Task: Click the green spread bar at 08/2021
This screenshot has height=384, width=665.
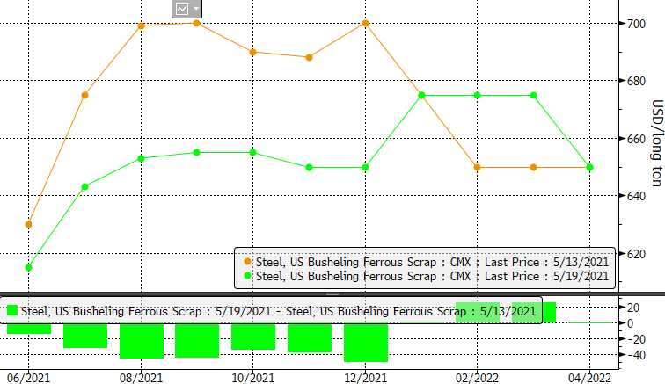Action: click(x=142, y=341)
